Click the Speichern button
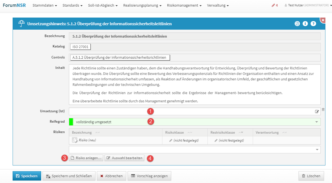Screen dimensions: 332x183 (x=27, y=176)
